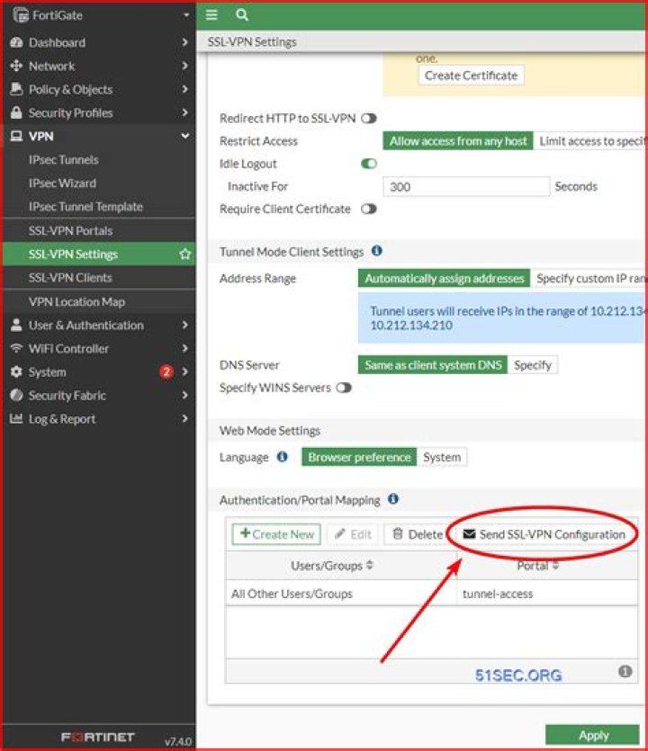The height and width of the screenshot is (751, 648).
Task: Click the Security Profiles lock icon
Action: 16,112
